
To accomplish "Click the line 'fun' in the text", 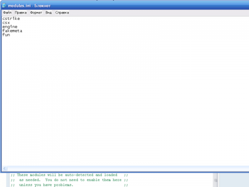I will click(6, 35).
